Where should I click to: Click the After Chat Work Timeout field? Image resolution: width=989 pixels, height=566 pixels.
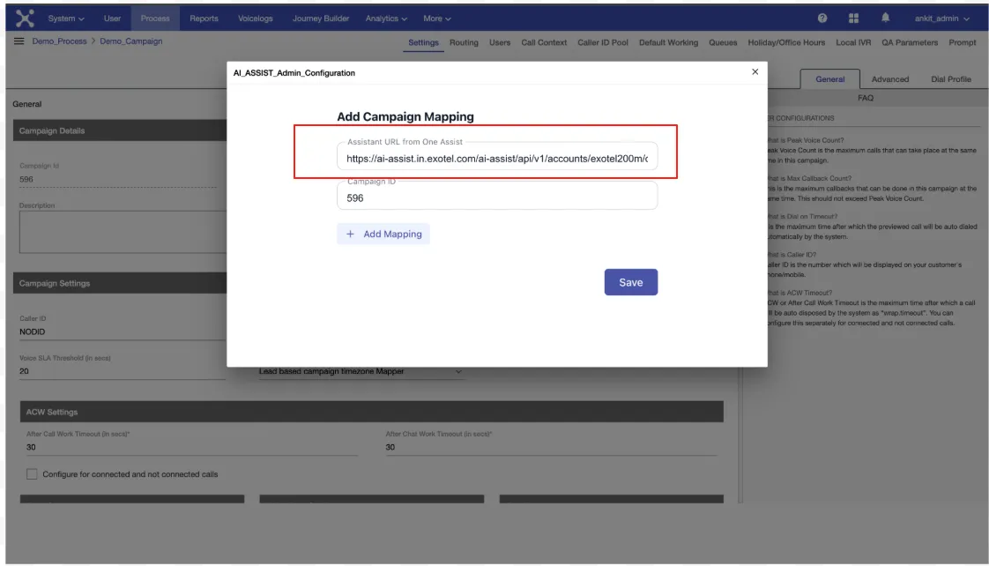(x=551, y=447)
